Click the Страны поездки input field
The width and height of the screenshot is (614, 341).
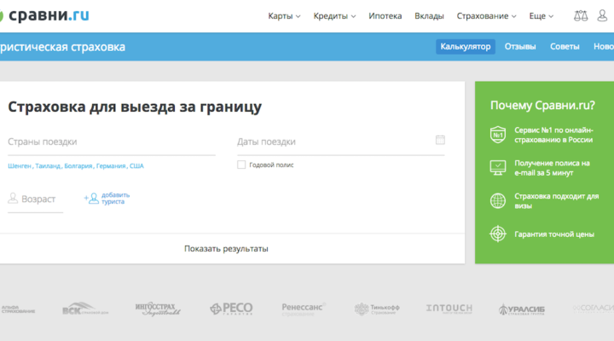(111, 142)
